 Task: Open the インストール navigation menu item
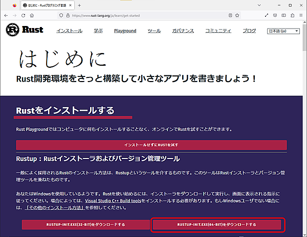pyautogui.click(x=69, y=31)
